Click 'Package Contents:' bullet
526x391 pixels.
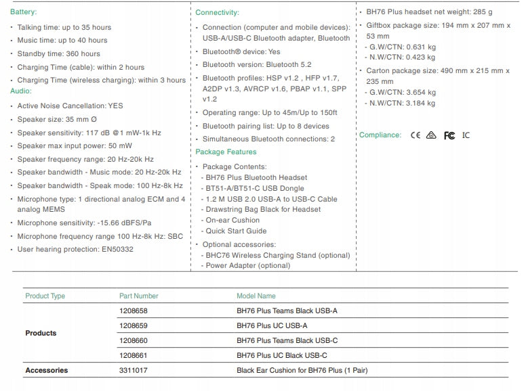point(235,166)
